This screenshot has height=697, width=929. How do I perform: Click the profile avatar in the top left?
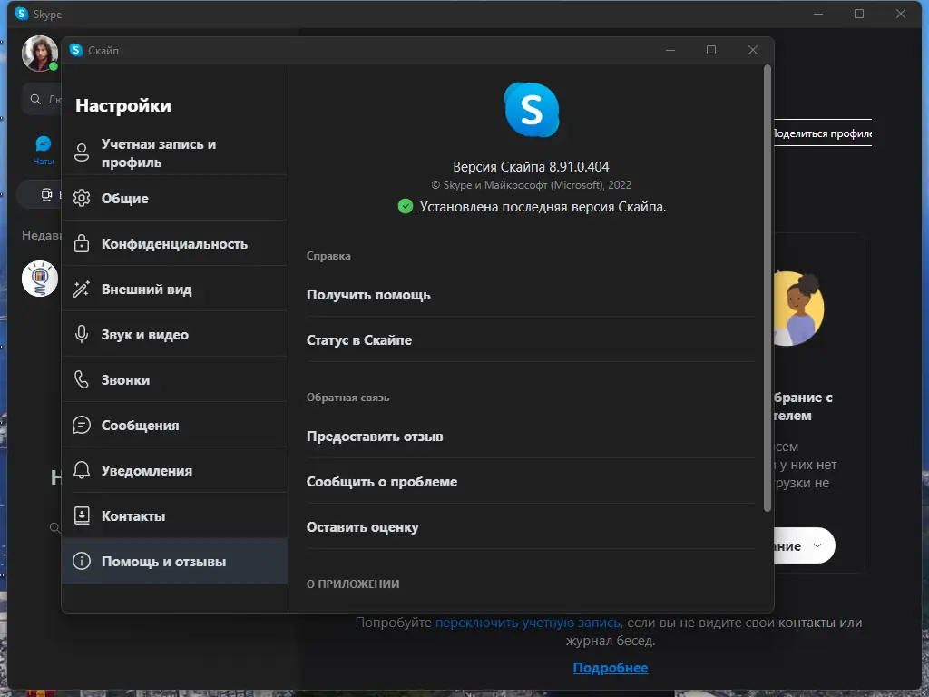40,54
